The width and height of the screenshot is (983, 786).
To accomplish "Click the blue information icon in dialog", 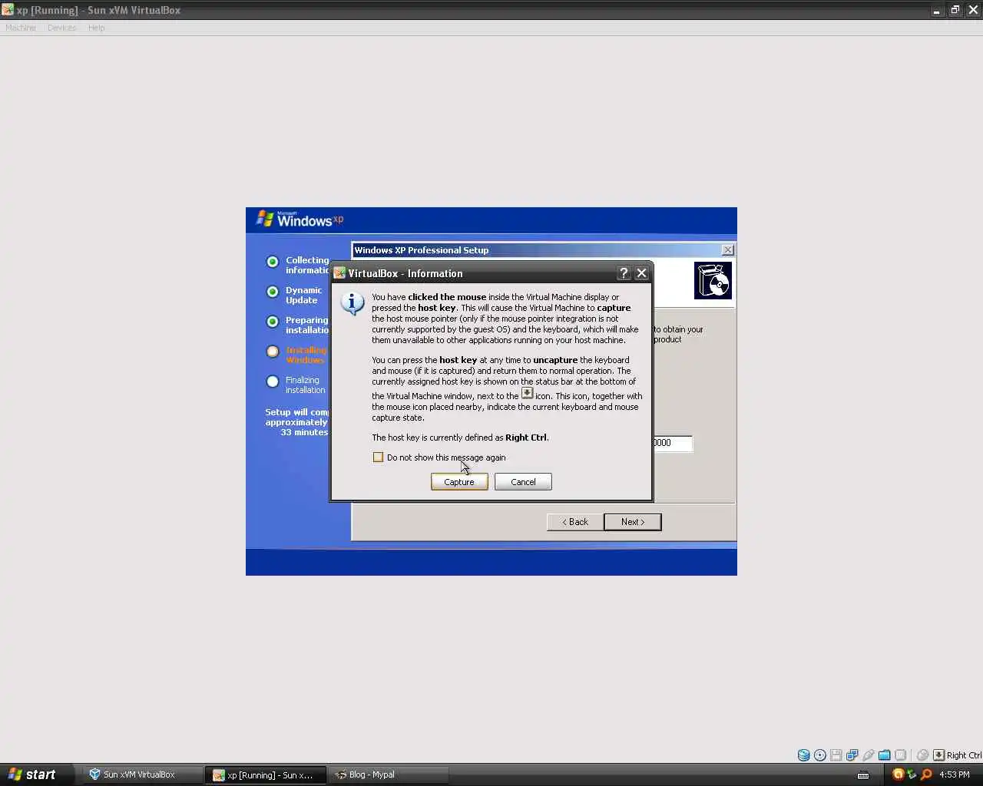I will [x=352, y=303].
